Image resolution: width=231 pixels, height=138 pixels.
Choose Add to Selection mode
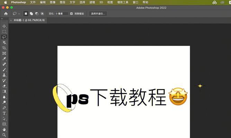[x=32, y=14]
